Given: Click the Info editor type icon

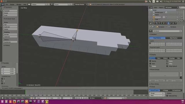Looking at the screenshot, I should click(3, 4).
